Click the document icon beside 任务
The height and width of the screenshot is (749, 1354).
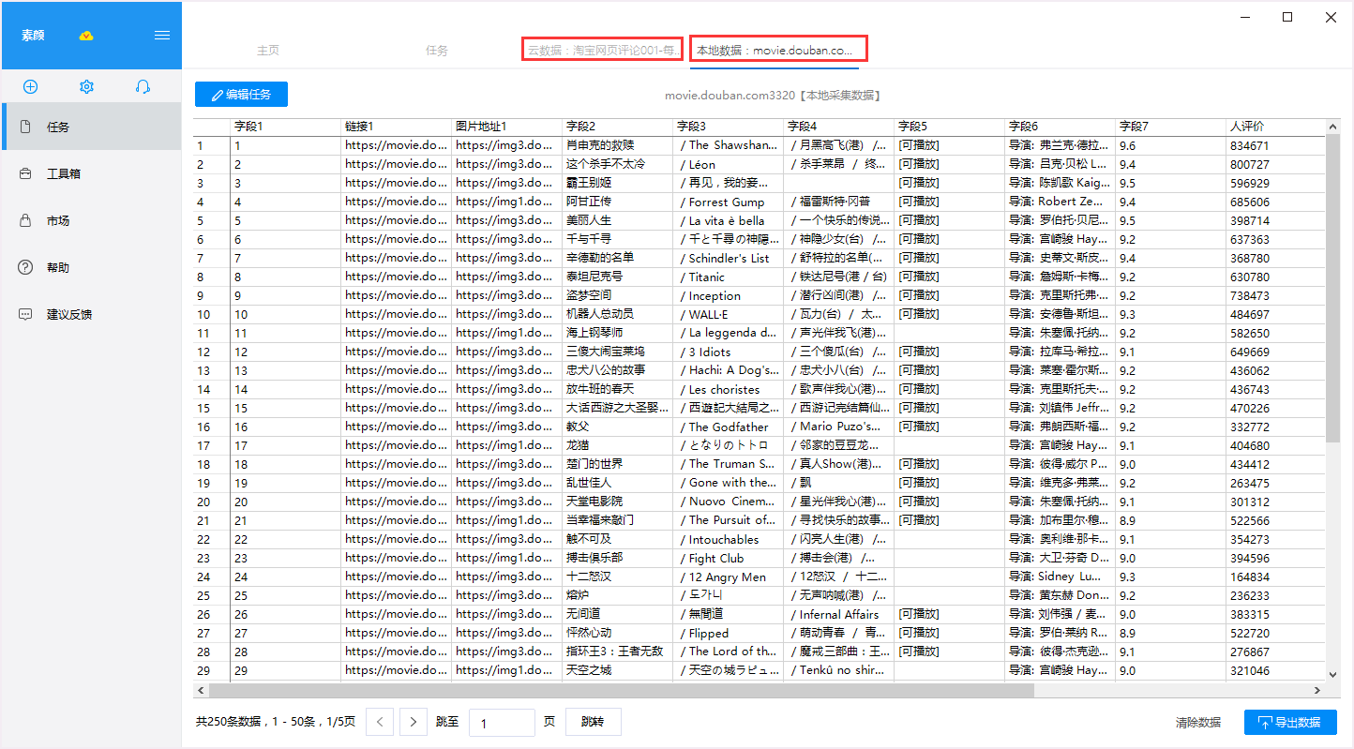[26, 127]
